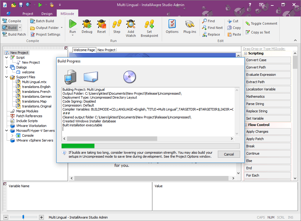Screen dimensions: 301x221
Task: Set a breakpoint using the Set Breakpoint icon
Action: pos(149,27)
